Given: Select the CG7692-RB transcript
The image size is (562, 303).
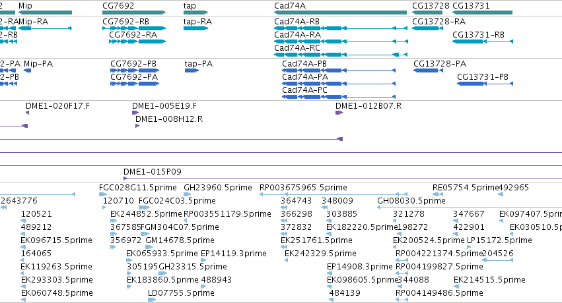Looking at the screenshot, I should point(134,28).
